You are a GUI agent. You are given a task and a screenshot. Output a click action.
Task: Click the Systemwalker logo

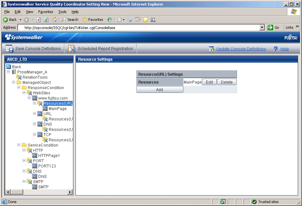24,37
